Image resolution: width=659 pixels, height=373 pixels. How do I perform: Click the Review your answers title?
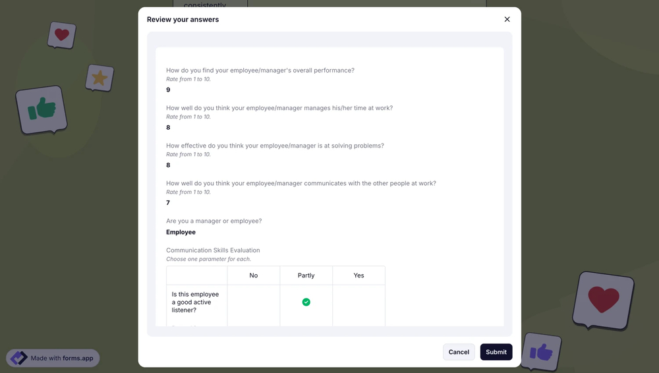tap(183, 20)
